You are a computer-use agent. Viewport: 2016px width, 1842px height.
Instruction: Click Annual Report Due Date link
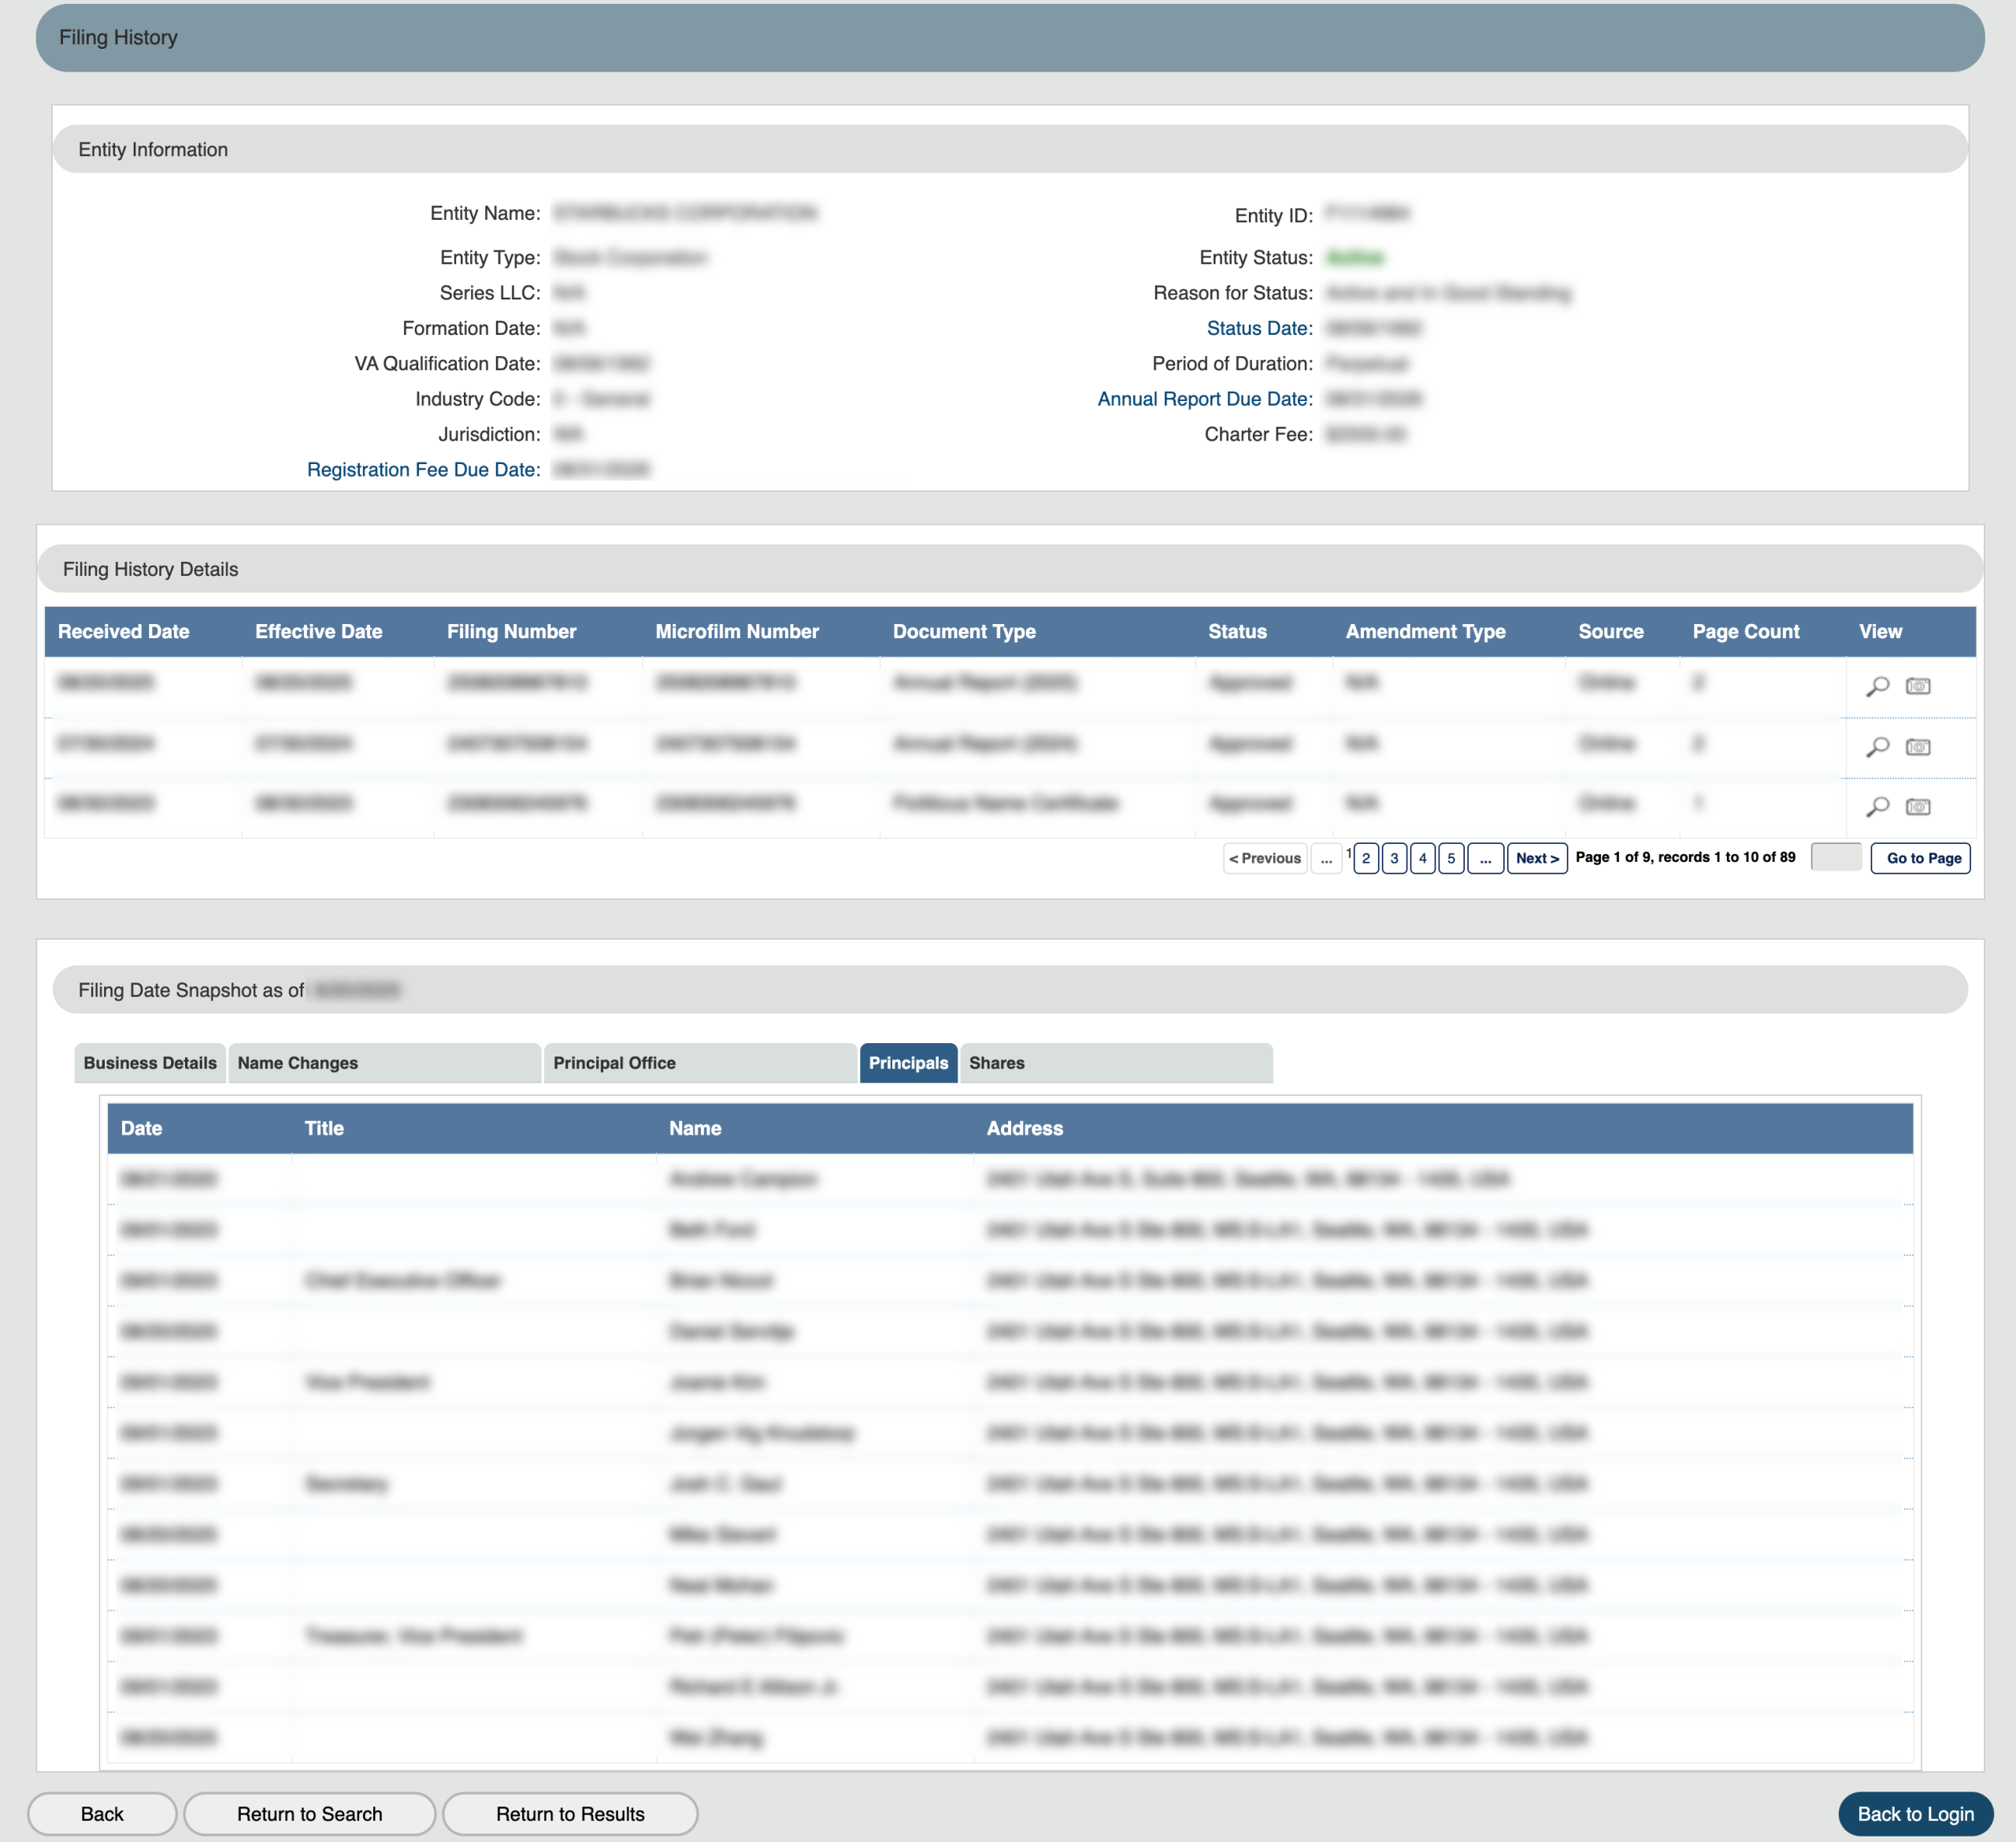coord(1205,399)
